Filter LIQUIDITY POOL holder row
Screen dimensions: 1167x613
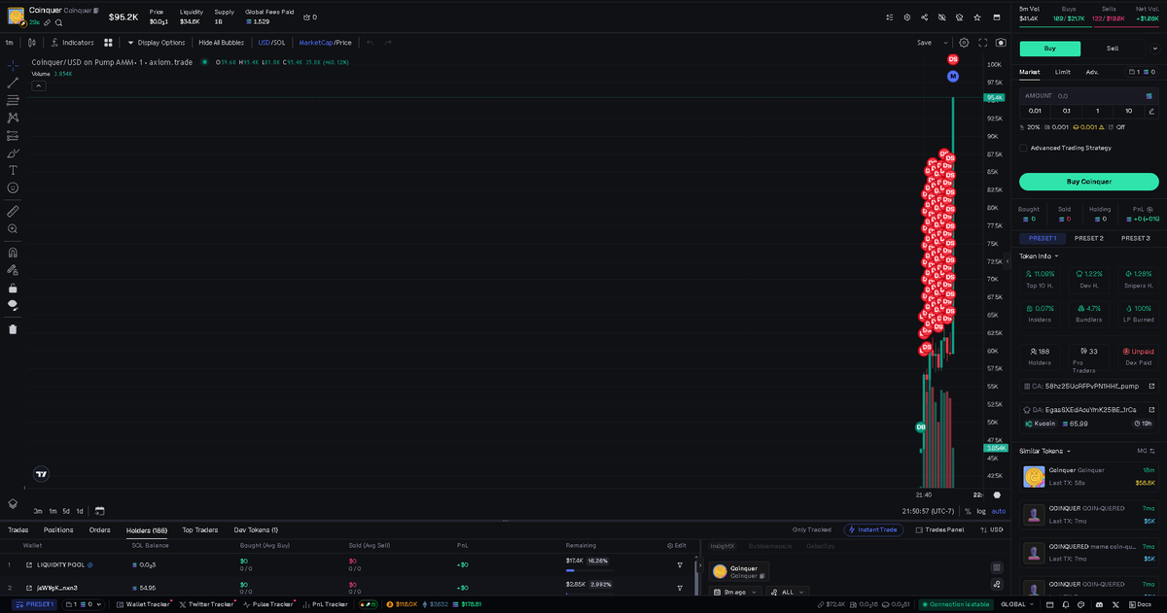tap(680, 564)
